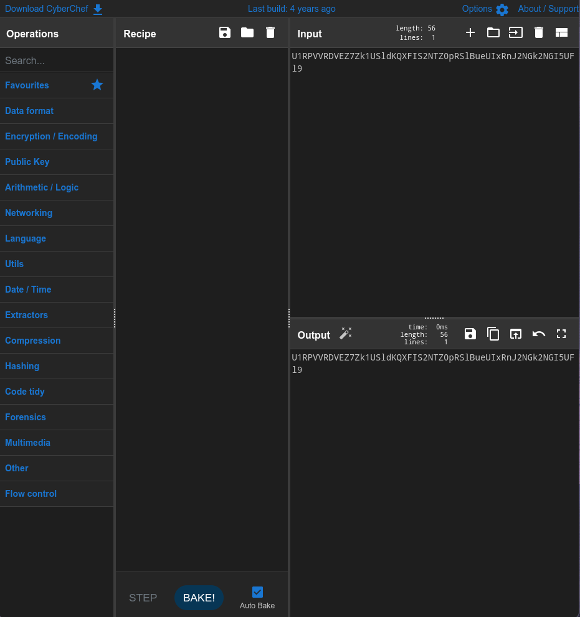Save the recipe using the save icon
The width and height of the screenshot is (580, 617).
pos(225,33)
